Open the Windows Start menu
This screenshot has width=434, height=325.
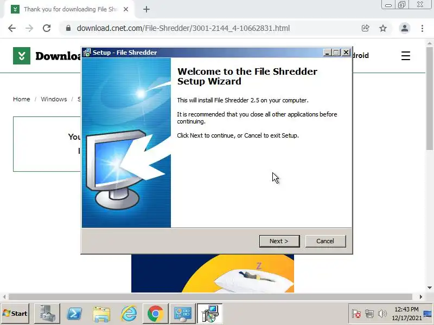(x=15, y=314)
